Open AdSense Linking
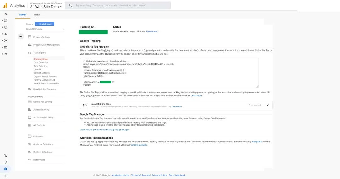The width and height of the screenshot is (340, 179). [41, 110]
